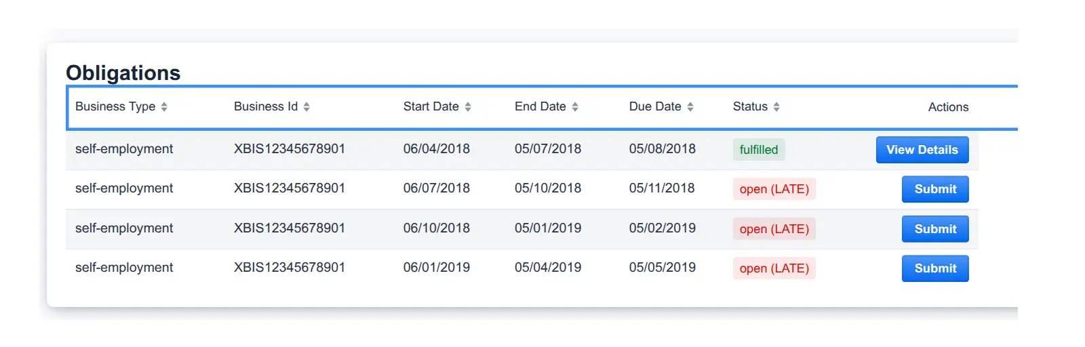This screenshot has width=1085, height=347.
Task: Click the Actions column header
Action: [948, 107]
